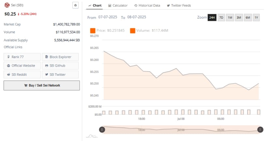Click the globe icon in Official Website
This screenshot has height=141, width=269.
[x=8, y=66]
